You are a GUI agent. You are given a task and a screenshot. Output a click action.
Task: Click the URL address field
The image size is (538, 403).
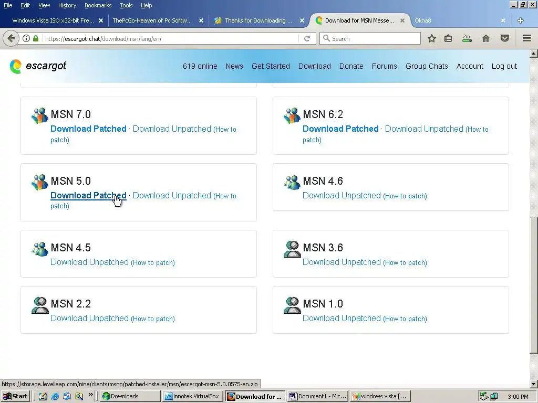pyautogui.click(x=171, y=38)
